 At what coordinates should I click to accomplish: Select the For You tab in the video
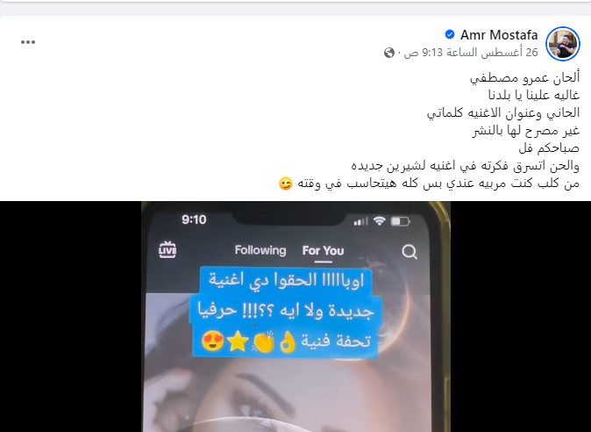[x=323, y=251]
